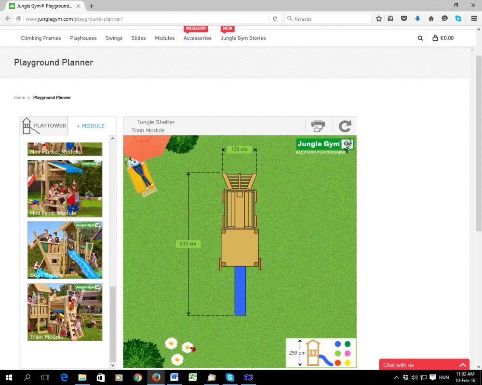482x385 pixels.
Task: Open the taskbar clock and date
Action: click(466, 377)
